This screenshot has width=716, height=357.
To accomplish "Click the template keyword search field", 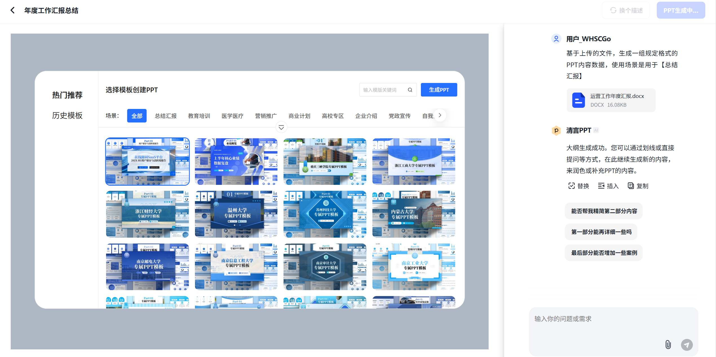I will coord(384,90).
